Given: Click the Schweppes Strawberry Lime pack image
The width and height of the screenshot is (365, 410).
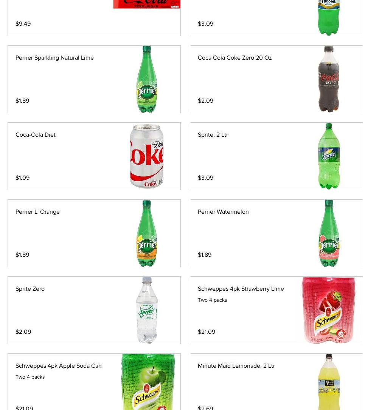Looking at the screenshot, I should [x=329, y=310].
